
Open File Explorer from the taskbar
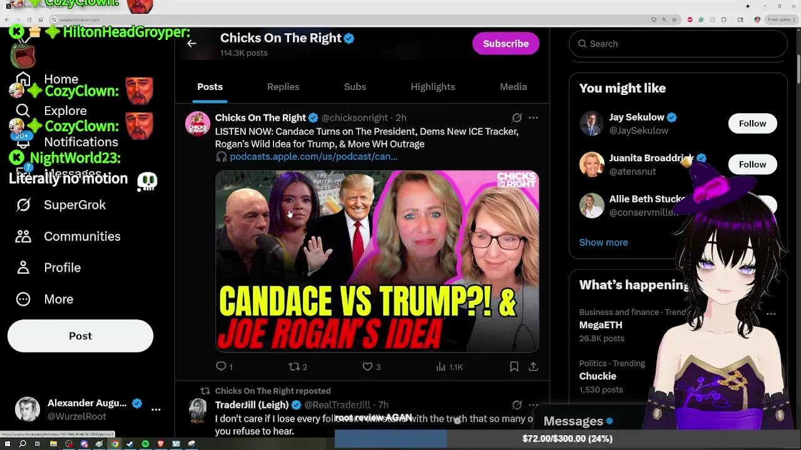(53, 444)
